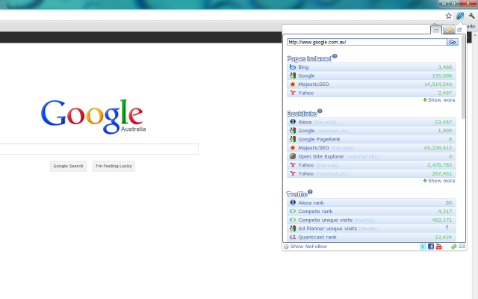478x299 pixels.
Task: Click the I'm Feeling Lucky button
Action: coord(114,166)
